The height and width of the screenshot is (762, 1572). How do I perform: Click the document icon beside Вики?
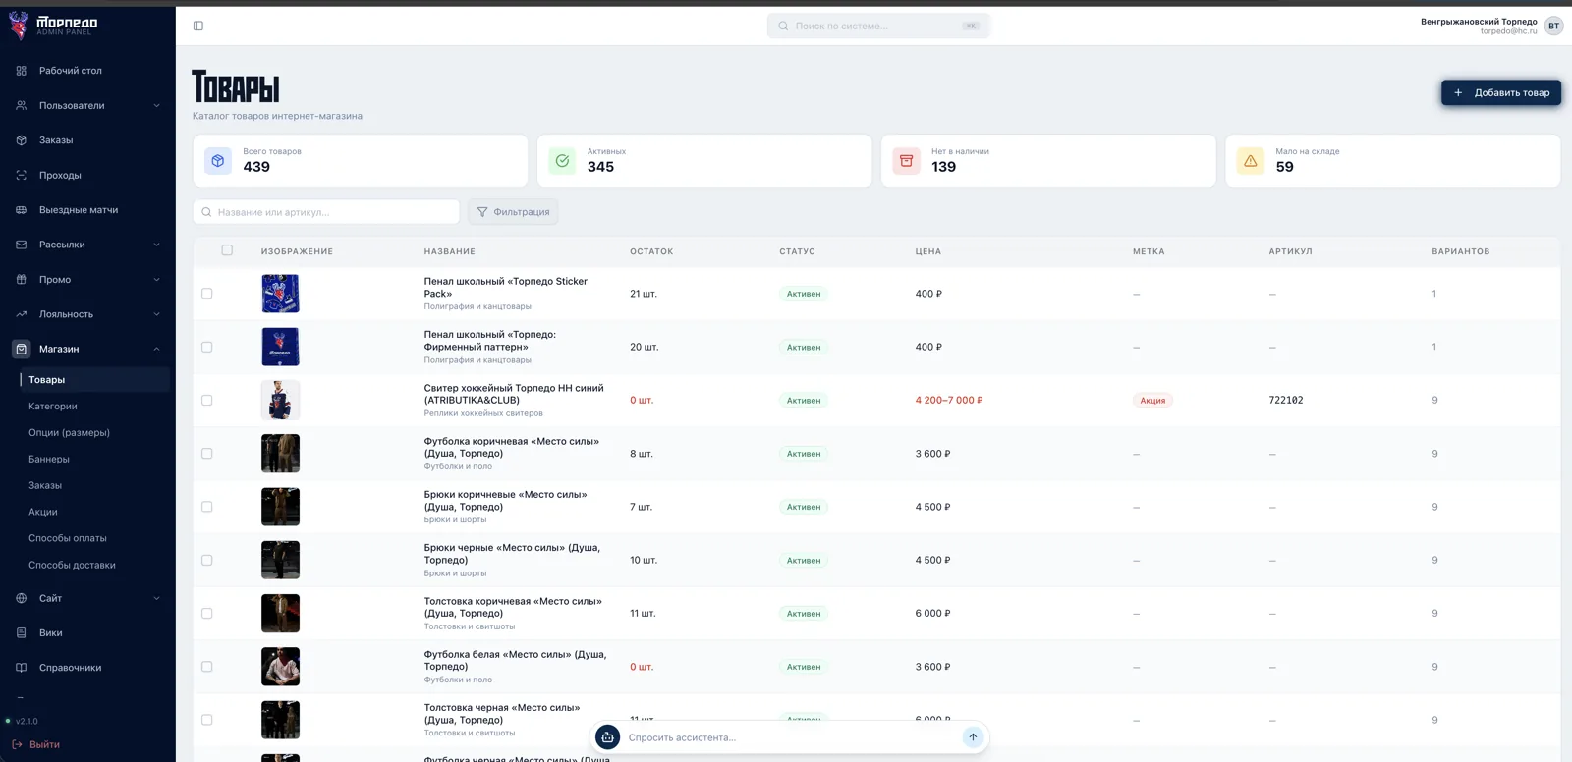click(x=22, y=633)
